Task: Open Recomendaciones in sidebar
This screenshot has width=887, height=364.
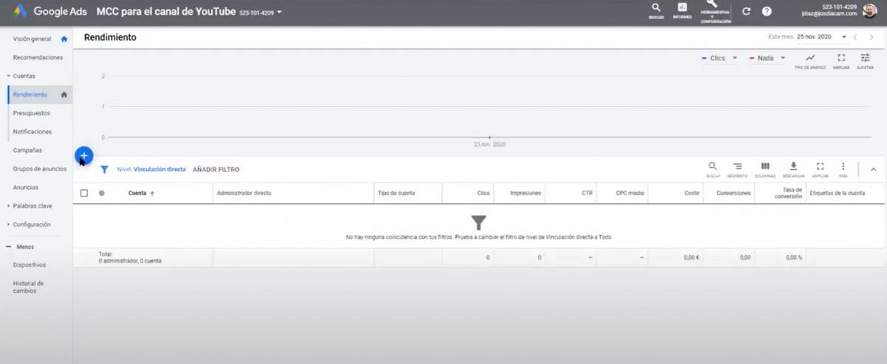Action: point(38,58)
